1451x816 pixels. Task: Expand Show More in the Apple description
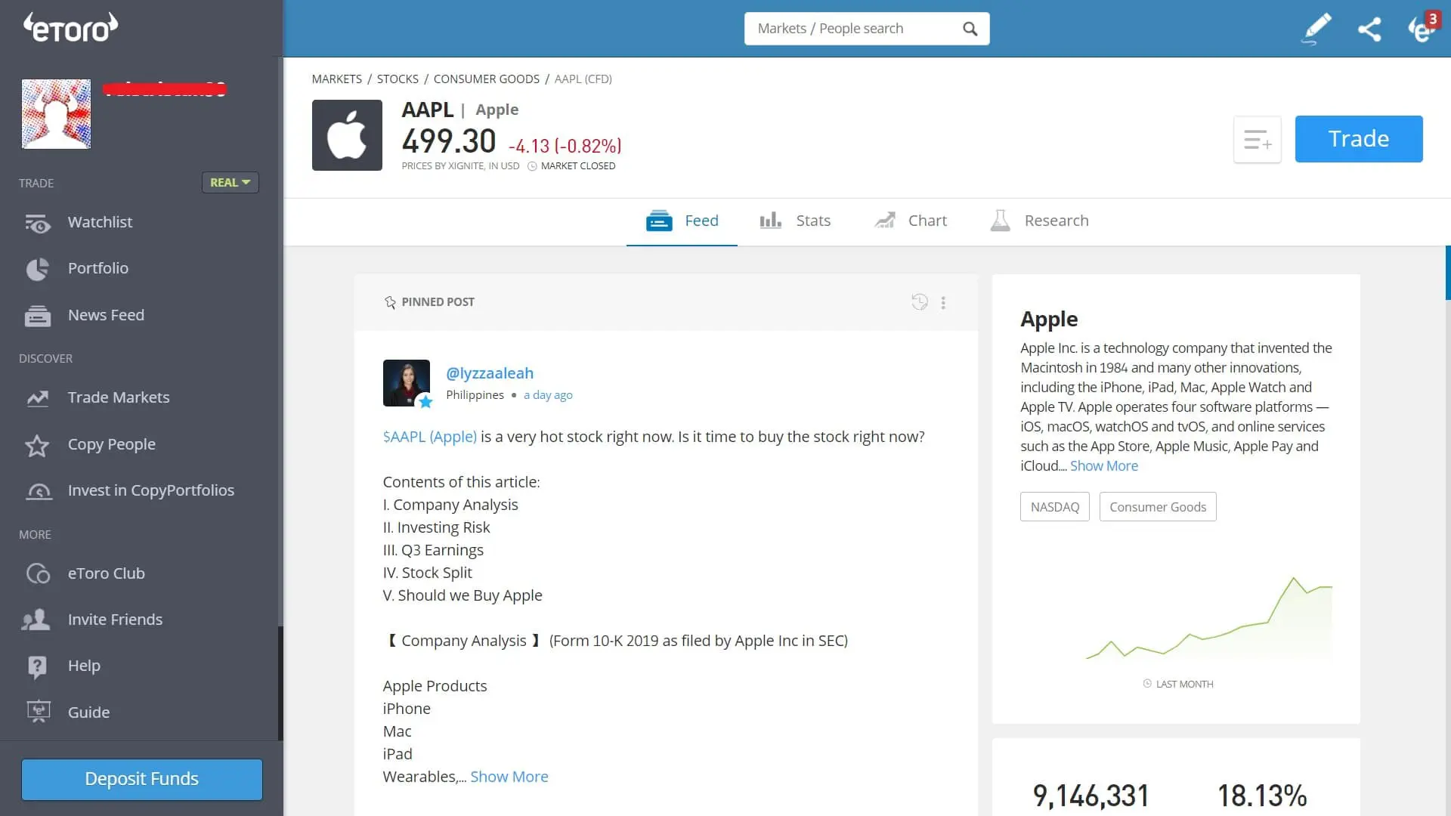pos(1103,465)
